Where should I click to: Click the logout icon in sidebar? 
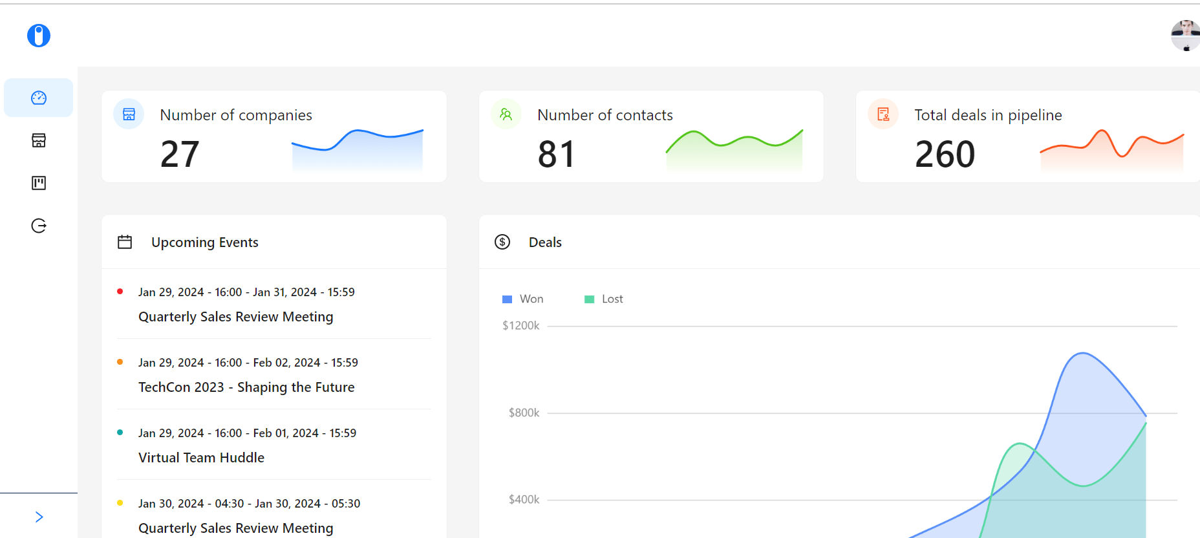[39, 226]
